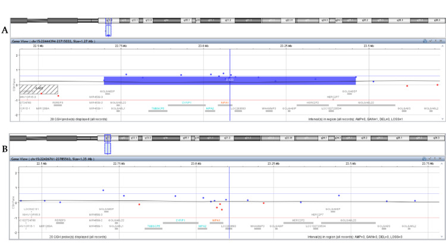Click the REREP3 gene label in panel A

click(x=58, y=102)
